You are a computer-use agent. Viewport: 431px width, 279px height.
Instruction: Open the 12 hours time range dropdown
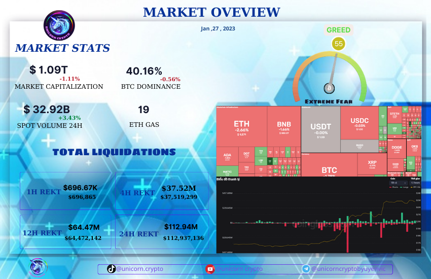415,183
